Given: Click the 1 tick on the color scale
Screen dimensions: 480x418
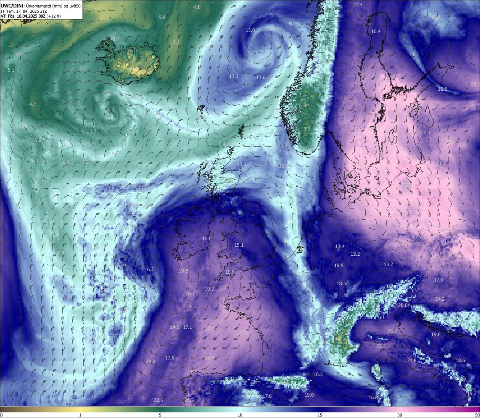Looking at the screenshot, I should pos(80,415).
